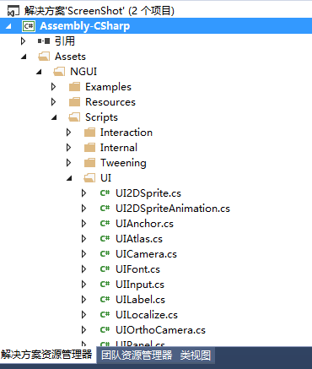The width and height of the screenshot is (312, 369).
Task: Select the UIFont.cs file name
Action: pyautogui.click(x=137, y=269)
